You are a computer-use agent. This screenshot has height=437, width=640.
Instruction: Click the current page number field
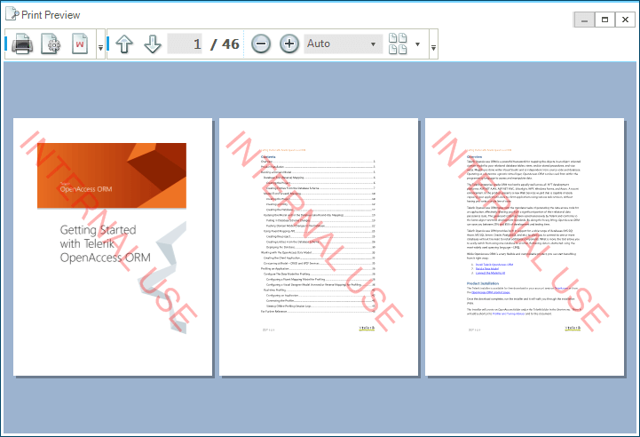point(186,44)
